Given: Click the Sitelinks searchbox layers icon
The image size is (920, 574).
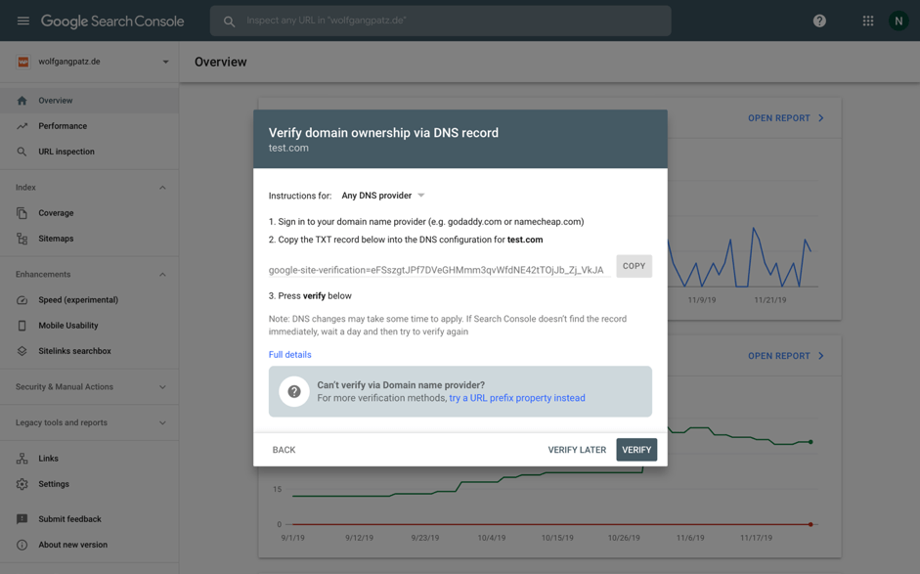Looking at the screenshot, I should click(22, 351).
